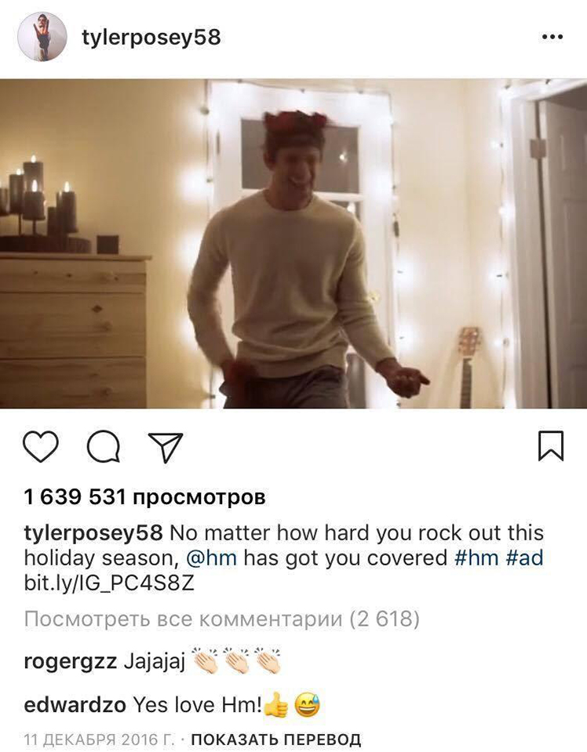Open commenter edwardzo profile
Viewport: 587px width, 752px height.
point(75,705)
